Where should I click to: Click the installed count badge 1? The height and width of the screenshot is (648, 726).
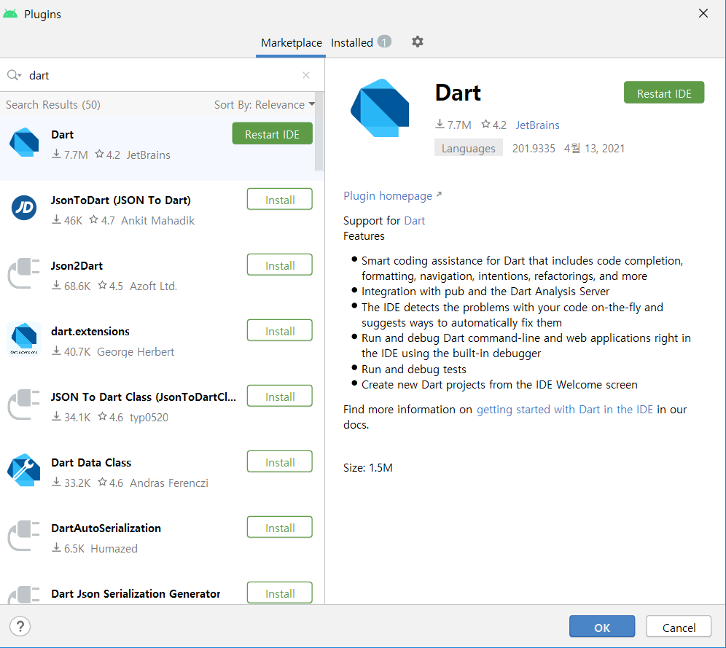[384, 42]
